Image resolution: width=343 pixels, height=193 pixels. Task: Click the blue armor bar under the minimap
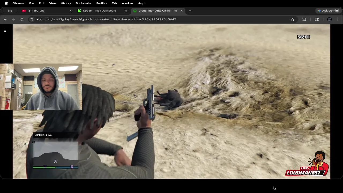(x=67, y=167)
